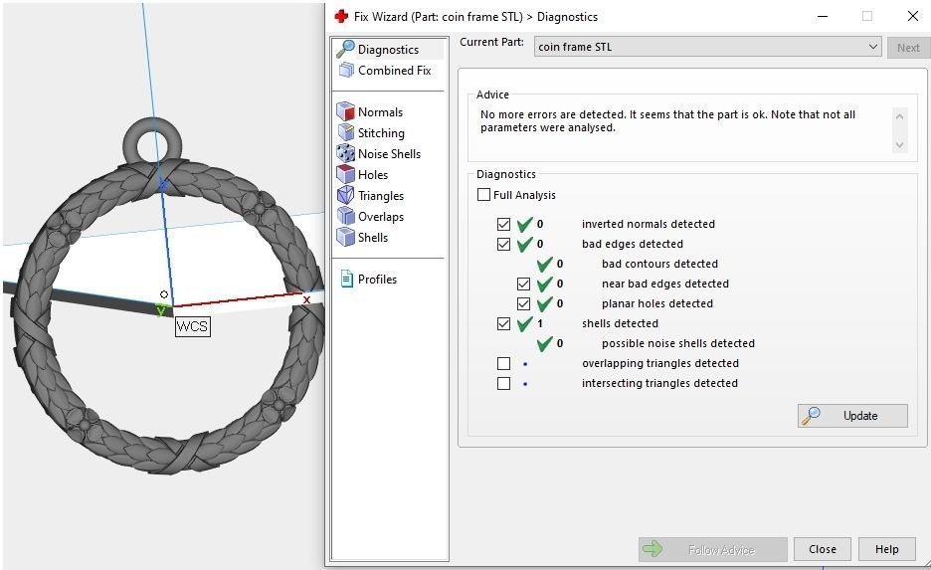Tick the intersecting triangles checkbox
Screen dimensions: 931x570
pos(503,383)
